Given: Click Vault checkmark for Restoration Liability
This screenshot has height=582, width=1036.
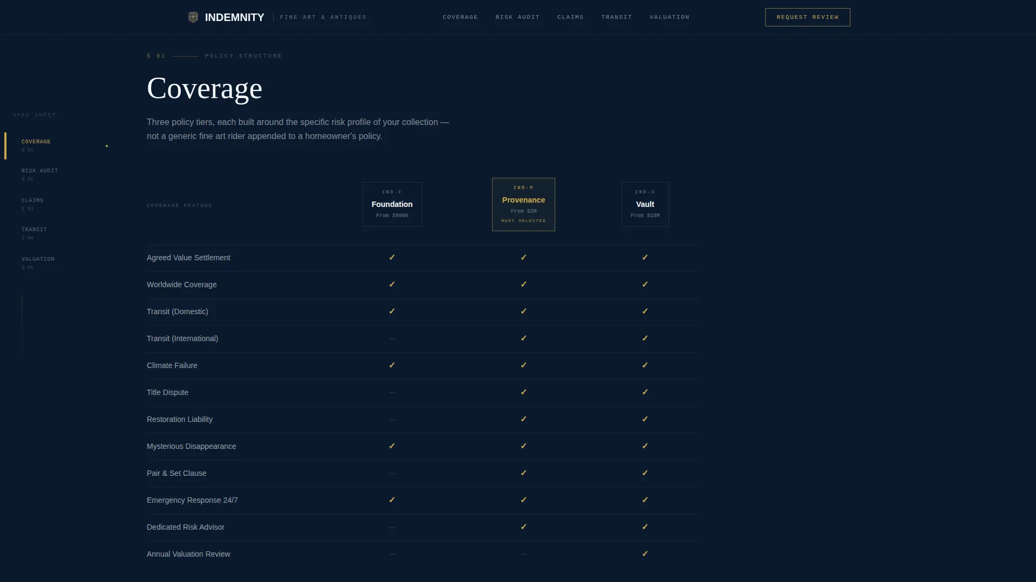Looking at the screenshot, I should 645,419.
